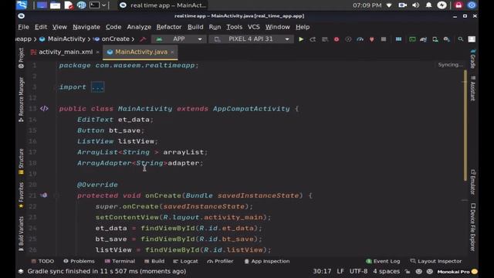494x278 pixels.
Task: Open the Favorites tool window
Action: coord(21,195)
